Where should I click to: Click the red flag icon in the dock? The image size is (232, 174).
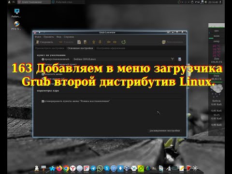coord(188,169)
